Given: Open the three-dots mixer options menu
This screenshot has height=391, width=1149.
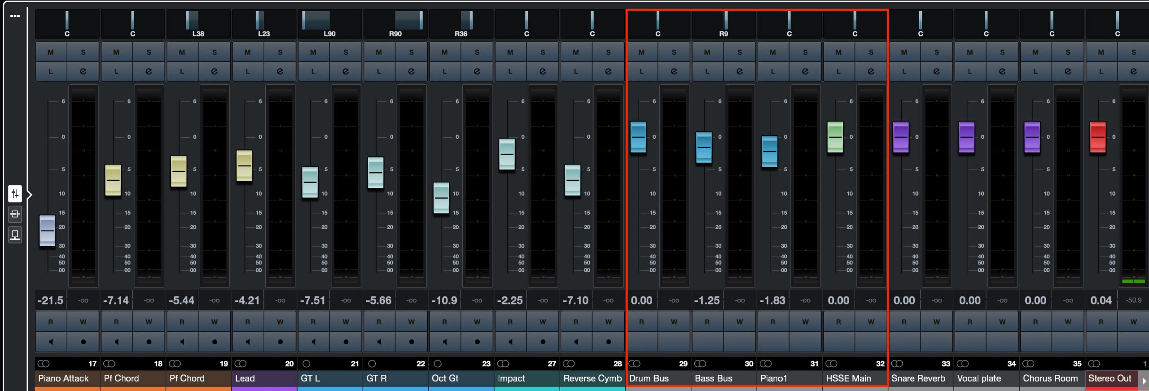Looking at the screenshot, I should pos(15,16).
